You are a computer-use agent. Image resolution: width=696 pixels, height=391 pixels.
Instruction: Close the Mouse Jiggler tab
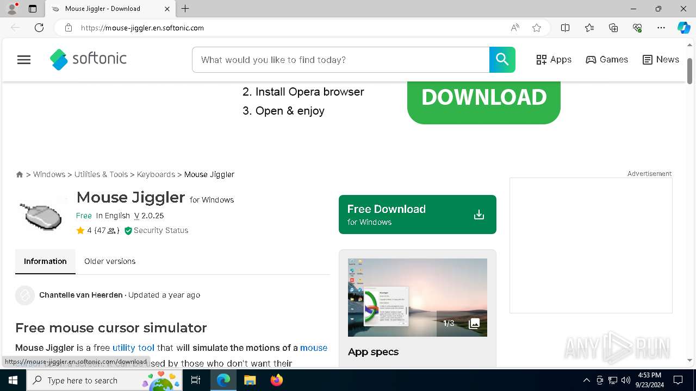click(x=167, y=9)
